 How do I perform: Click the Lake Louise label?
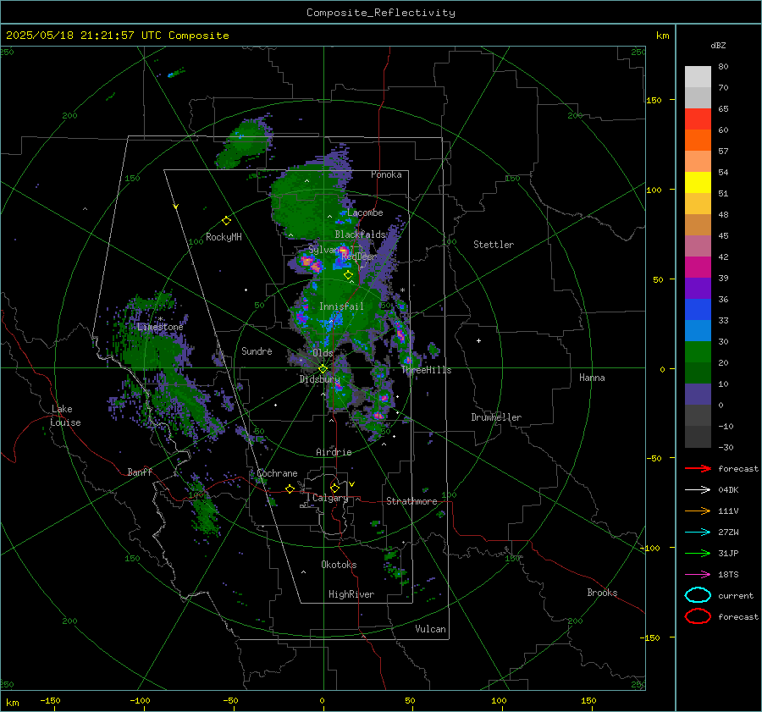(x=65, y=416)
